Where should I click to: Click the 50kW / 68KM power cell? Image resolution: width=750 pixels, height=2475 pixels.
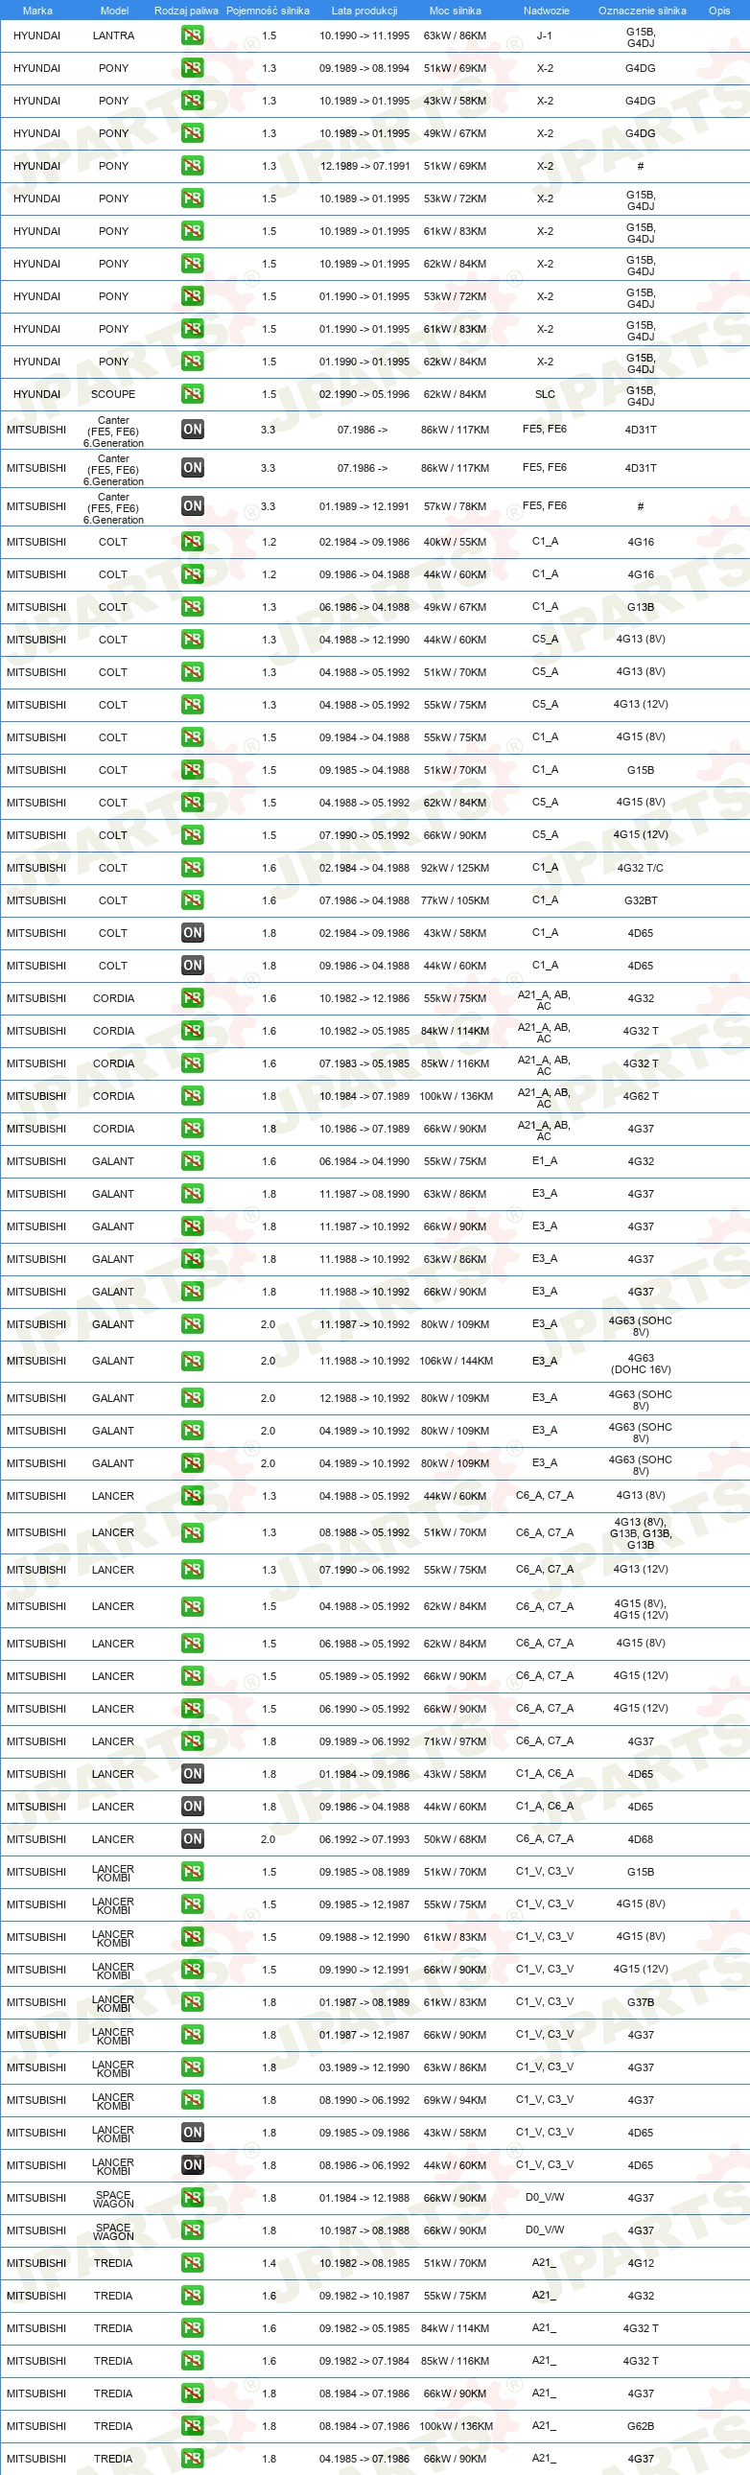click(455, 1839)
